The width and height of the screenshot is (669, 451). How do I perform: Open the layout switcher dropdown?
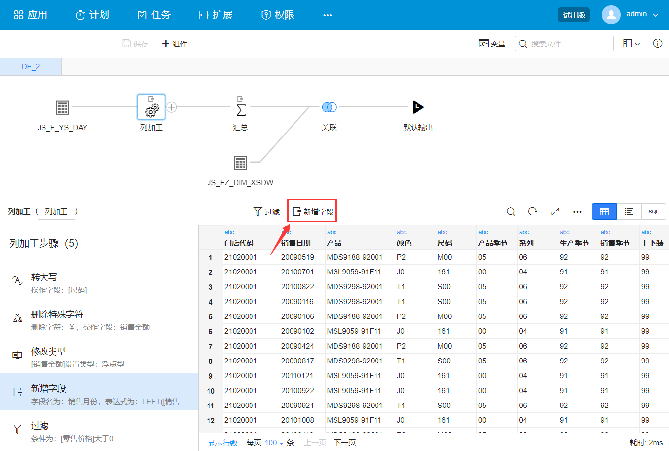tap(631, 44)
